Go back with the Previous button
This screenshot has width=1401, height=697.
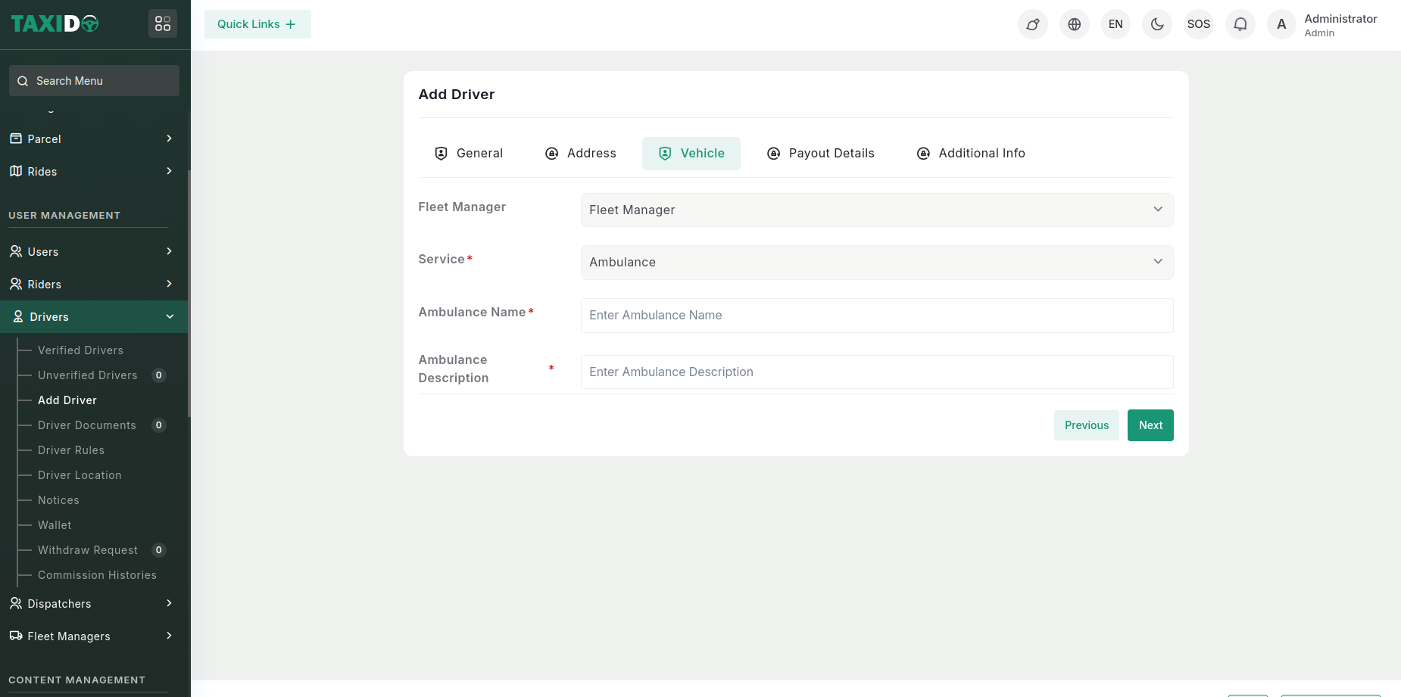(1086, 425)
